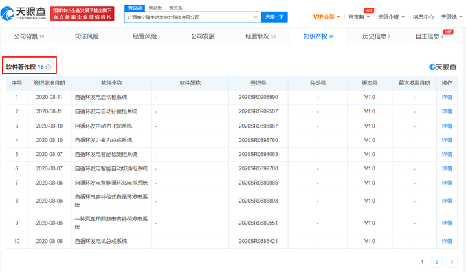Screen dimensions: 466x272
Task: Switch to the 公司发展 tab
Action: point(203,36)
